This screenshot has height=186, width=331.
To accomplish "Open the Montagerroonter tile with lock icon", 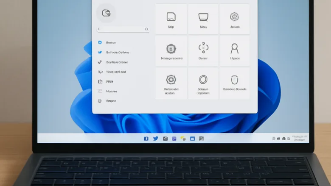I will 171,51.
